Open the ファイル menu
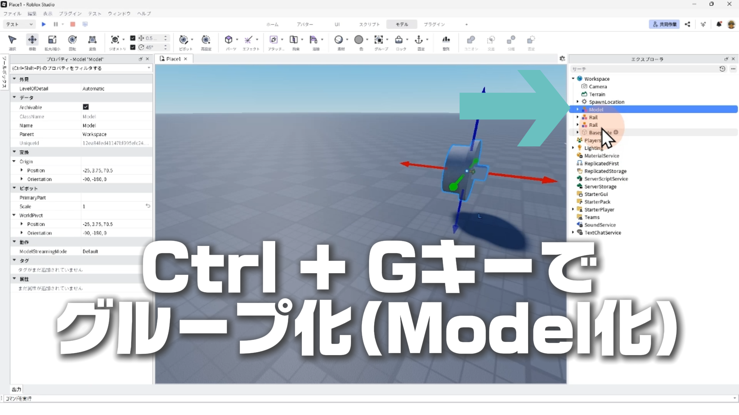 (x=12, y=13)
